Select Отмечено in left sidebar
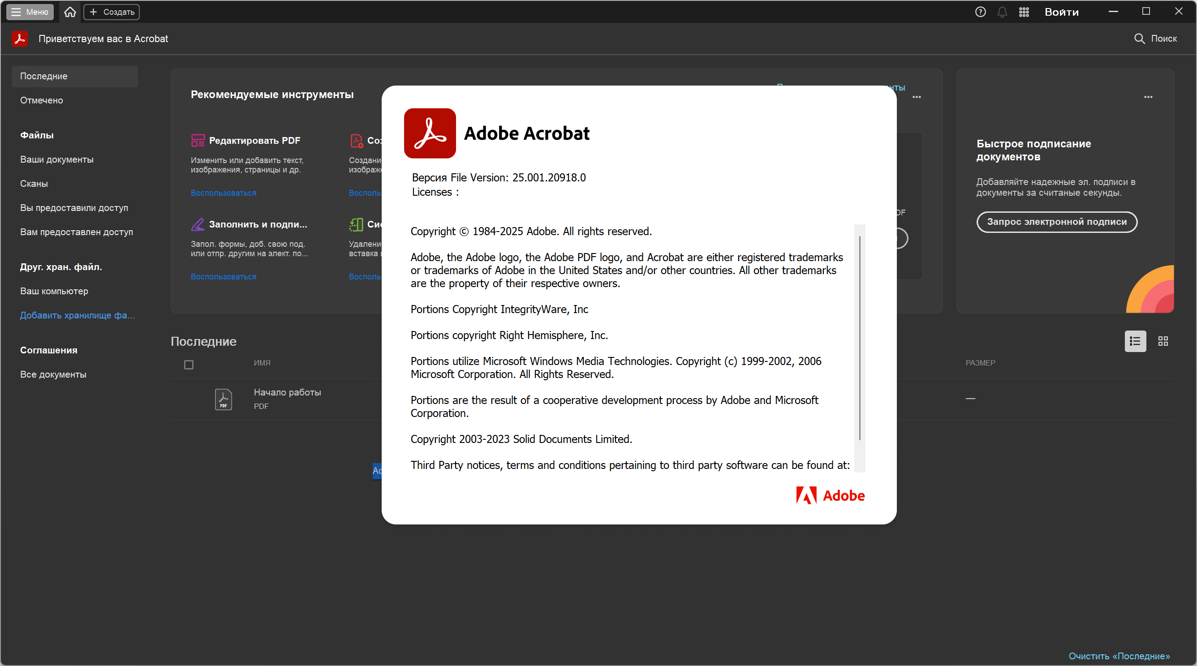 41,100
